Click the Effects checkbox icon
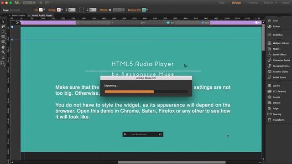 [110, 10]
